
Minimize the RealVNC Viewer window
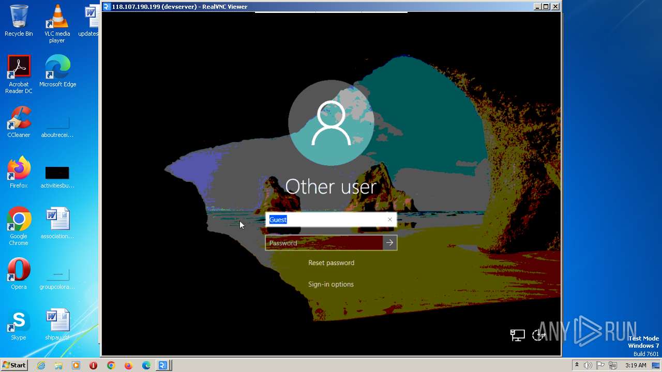537,7
